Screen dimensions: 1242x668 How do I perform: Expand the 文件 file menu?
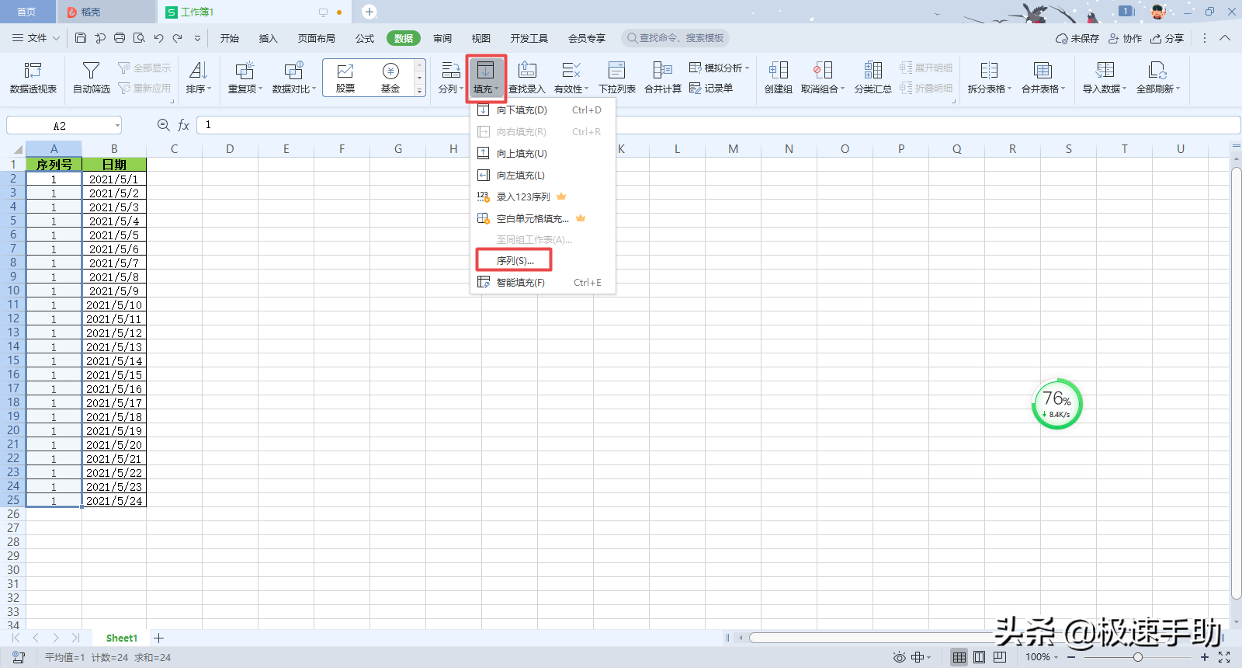click(36, 38)
